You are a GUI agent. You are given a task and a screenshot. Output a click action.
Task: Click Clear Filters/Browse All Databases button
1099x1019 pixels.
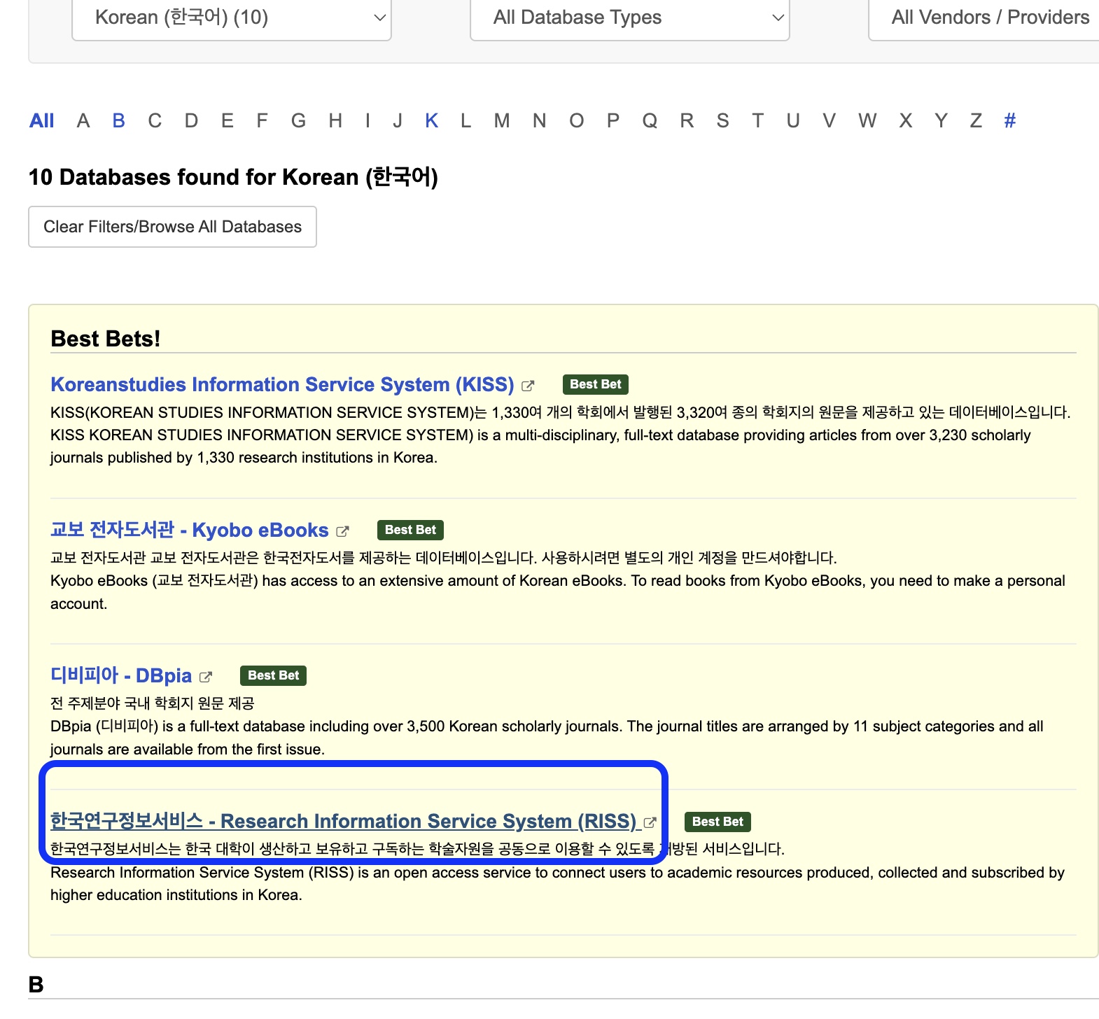pos(172,227)
